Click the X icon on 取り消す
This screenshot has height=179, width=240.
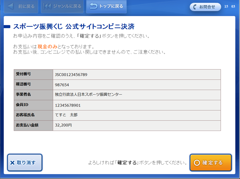tap(13, 163)
